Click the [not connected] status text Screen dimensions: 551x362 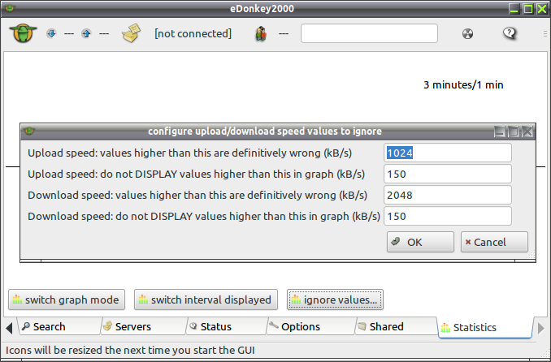tap(193, 33)
